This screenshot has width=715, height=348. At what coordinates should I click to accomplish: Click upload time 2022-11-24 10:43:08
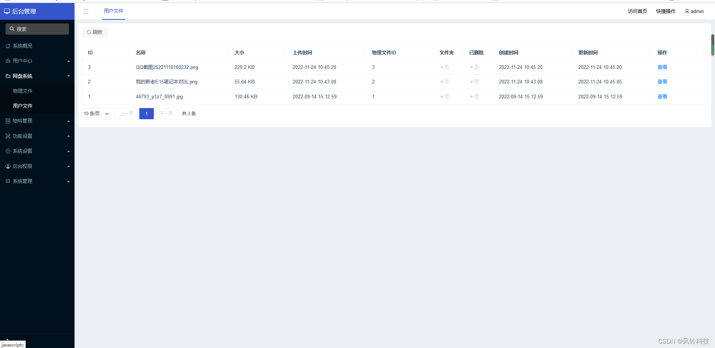[x=314, y=82]
